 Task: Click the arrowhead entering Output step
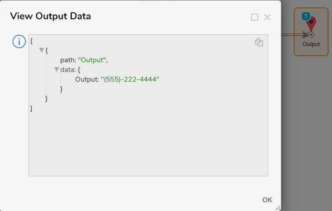tap(305, 35)
